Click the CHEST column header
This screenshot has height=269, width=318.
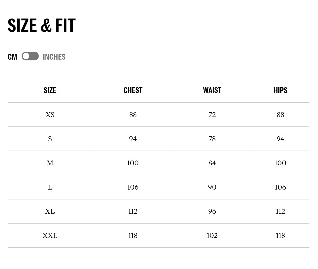pyautogui.click(x=133, y=90)
